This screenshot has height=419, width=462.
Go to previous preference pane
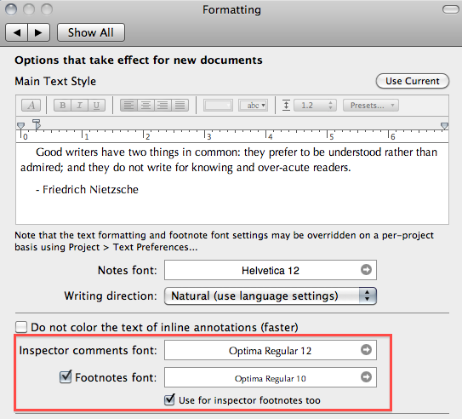click(17, 32)
